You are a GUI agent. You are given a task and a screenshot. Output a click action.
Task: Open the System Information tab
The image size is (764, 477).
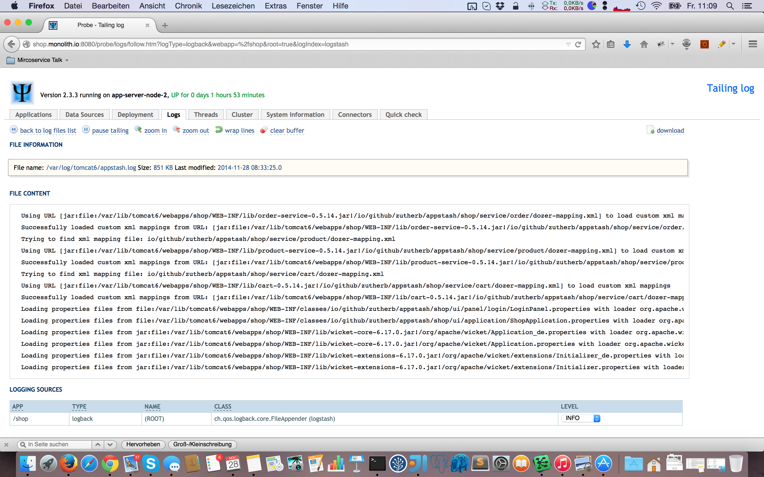pos(295,114)
